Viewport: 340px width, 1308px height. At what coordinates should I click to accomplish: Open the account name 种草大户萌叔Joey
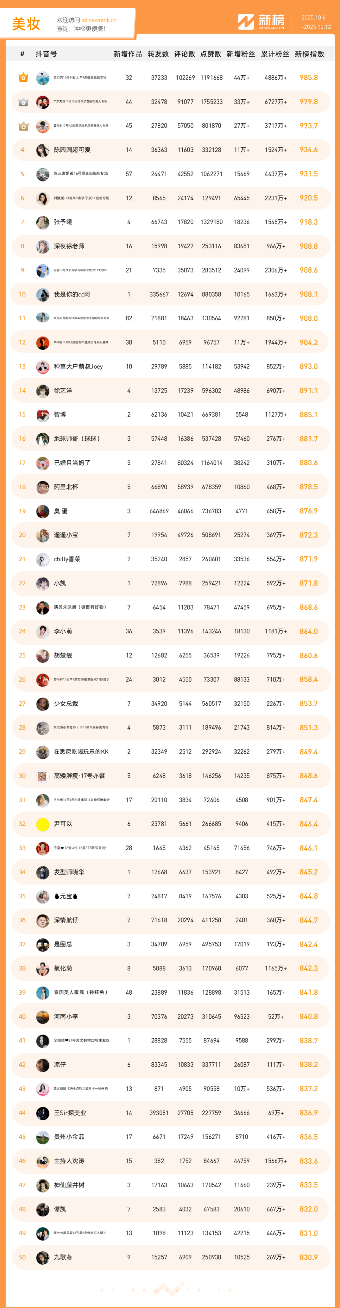tap(78, 367)
